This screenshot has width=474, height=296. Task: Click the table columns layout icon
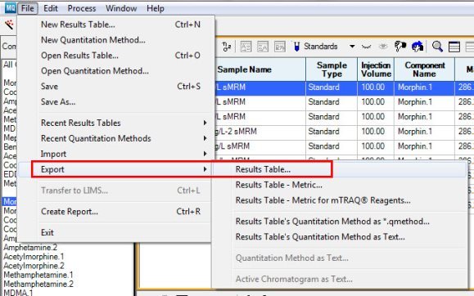[454, 47]
